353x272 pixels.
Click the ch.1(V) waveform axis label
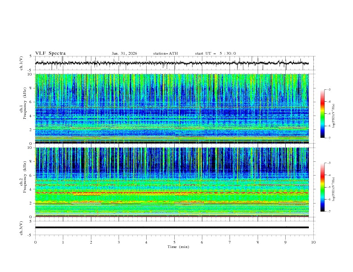pyautogui.click(x=21, y=63)
